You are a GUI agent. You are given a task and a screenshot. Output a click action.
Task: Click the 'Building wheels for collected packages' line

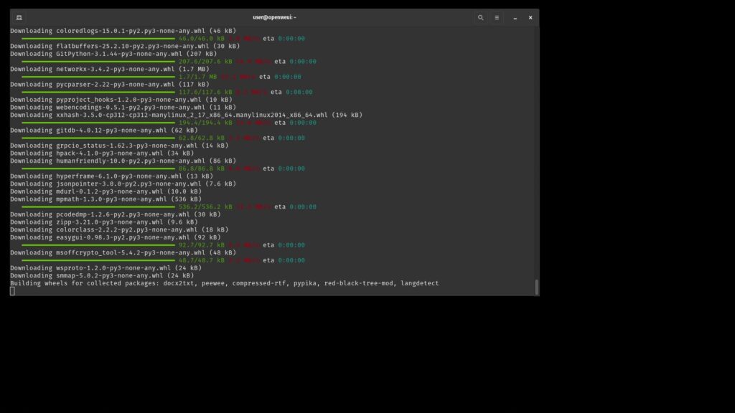click(224, 283)
